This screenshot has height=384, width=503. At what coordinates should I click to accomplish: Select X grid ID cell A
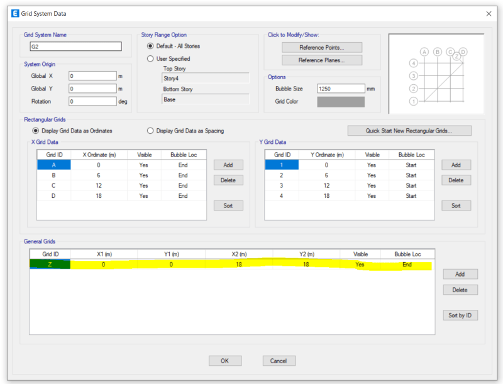click(54, 165)
